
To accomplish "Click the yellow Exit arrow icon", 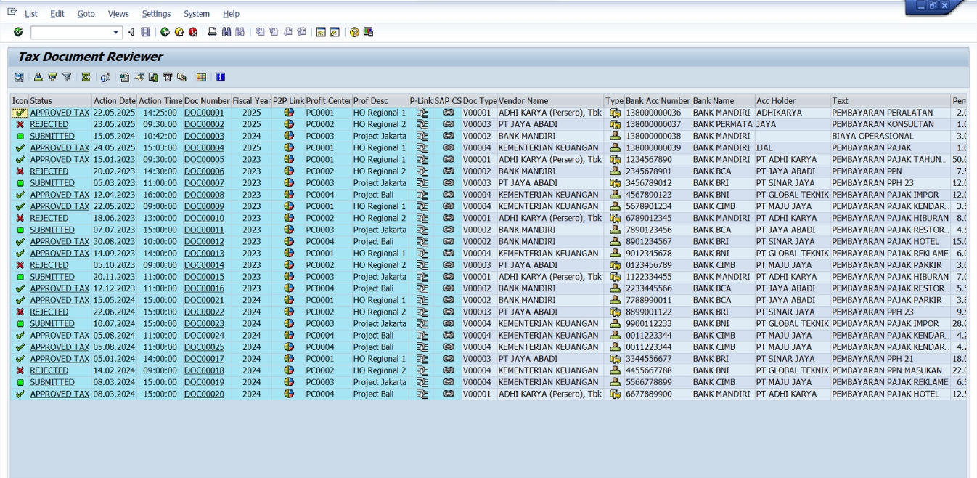I will (x=179, y=32).
